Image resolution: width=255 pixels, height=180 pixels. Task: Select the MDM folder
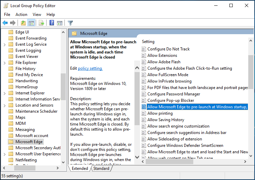[x=21, y=123]
